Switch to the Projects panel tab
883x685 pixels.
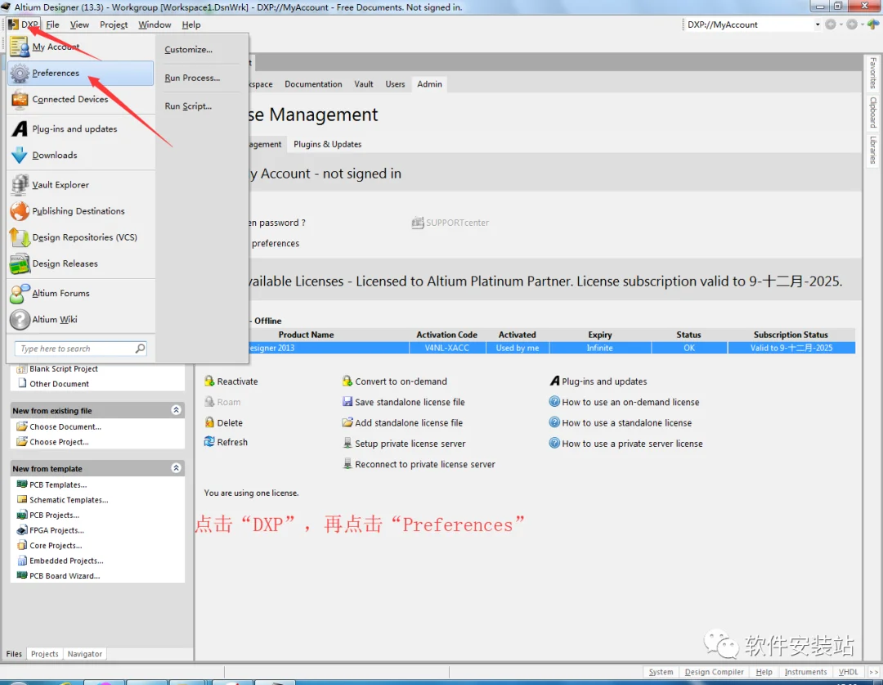[x=44, y=654]
